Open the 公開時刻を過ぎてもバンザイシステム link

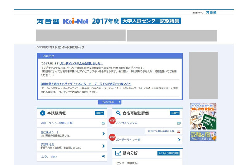[x=86, y=84]
